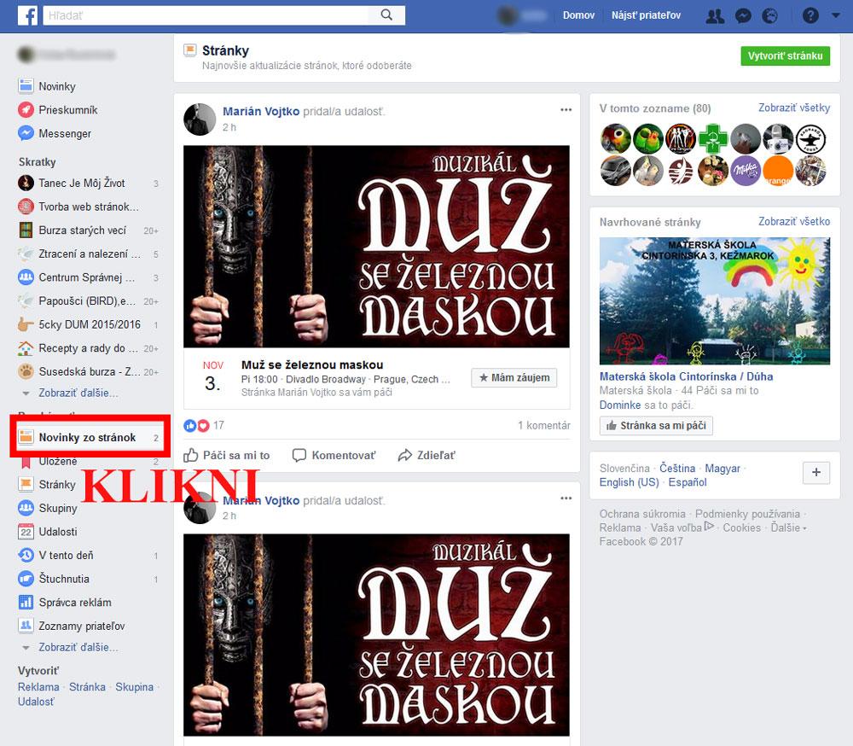Click the Messenger icon in left sidebar
This screenshot has width=853, height=746.
[26, 133]
